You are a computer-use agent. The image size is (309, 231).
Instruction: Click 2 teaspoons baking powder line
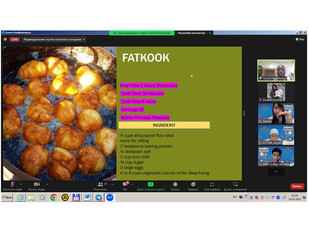(146, 146)
